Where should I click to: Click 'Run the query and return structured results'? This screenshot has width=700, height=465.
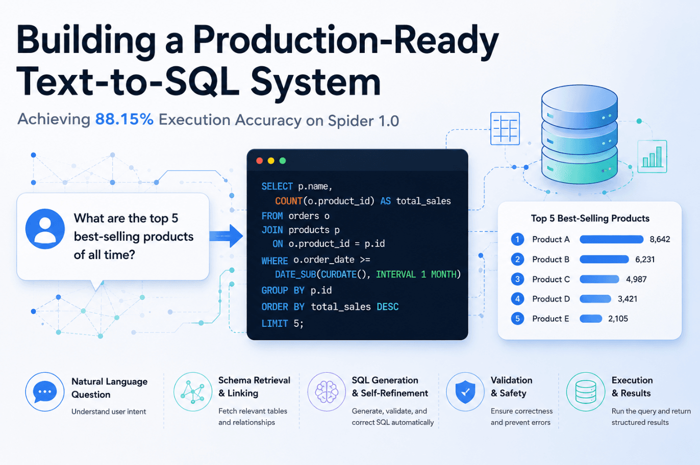651,417
